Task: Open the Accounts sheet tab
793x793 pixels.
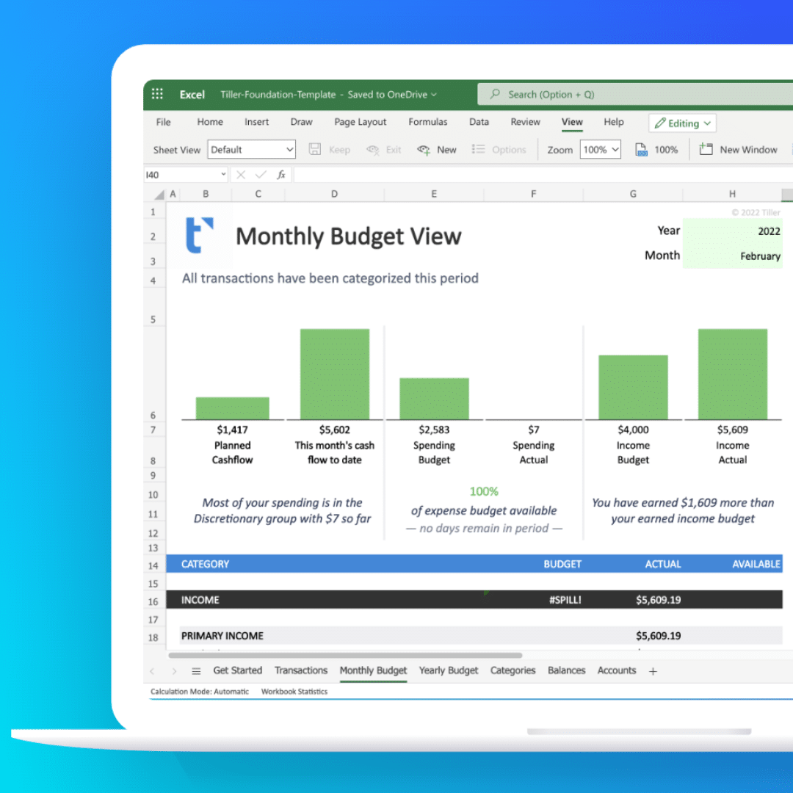Action: pyautogui.click(x=617, y=670)
